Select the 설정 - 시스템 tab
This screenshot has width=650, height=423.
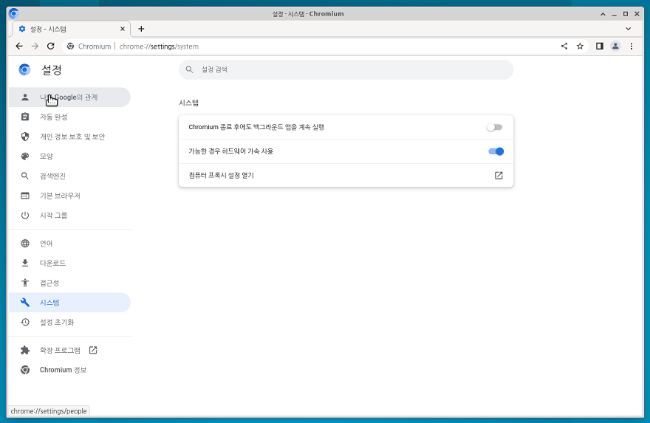[72, 29]
